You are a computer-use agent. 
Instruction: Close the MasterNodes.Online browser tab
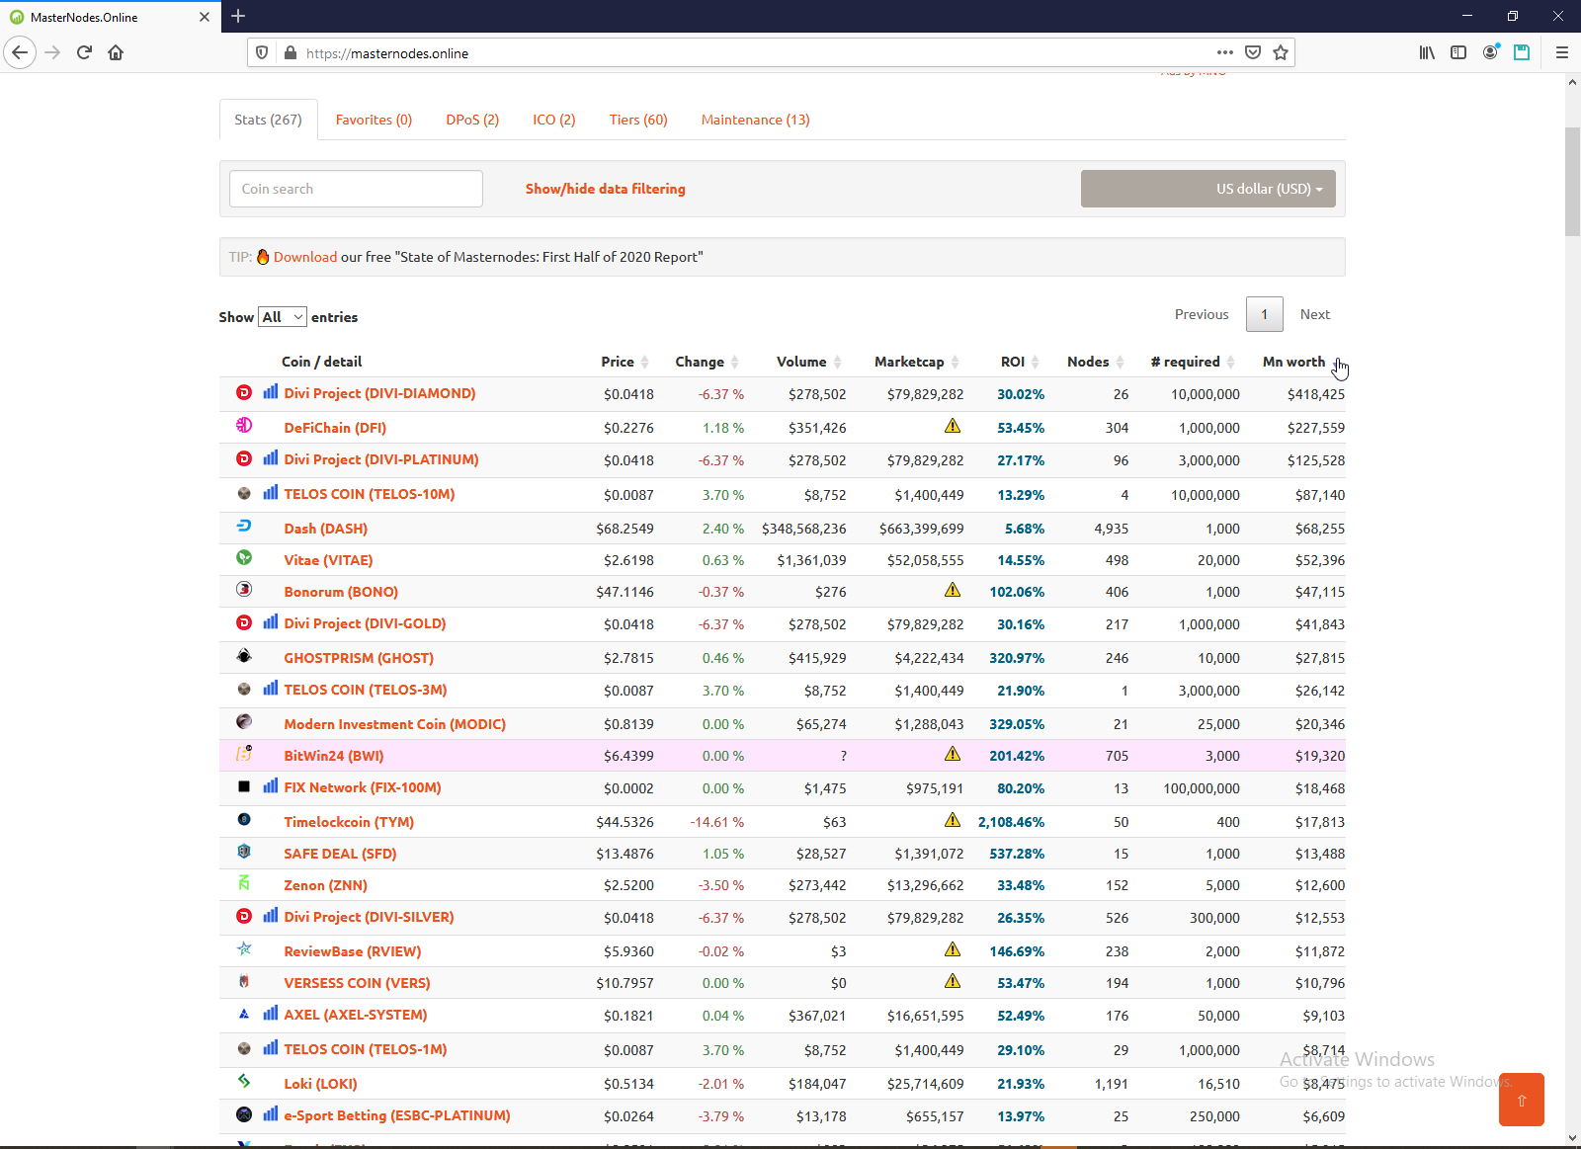click(205, 17)
